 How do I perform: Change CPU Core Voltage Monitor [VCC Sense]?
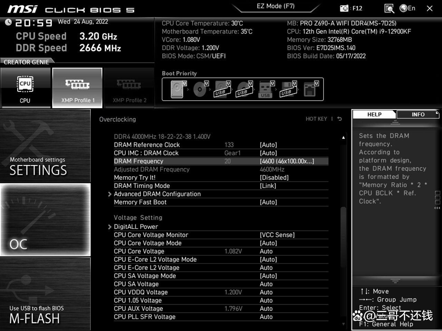point(277,235)
